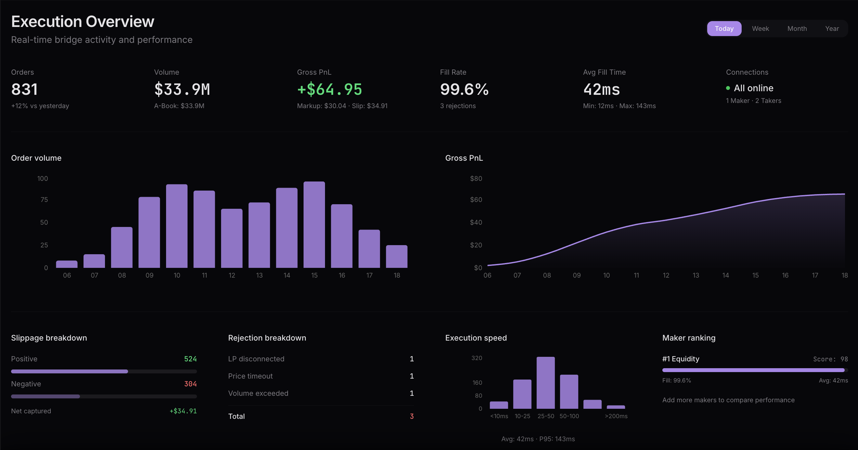Click the All online connections label
This screenshot has width=858, height=450.
pyautogui.click(x=754, y=88)
